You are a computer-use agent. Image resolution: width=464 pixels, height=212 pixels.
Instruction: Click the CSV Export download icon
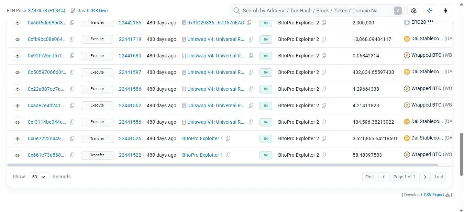(448, 195)
